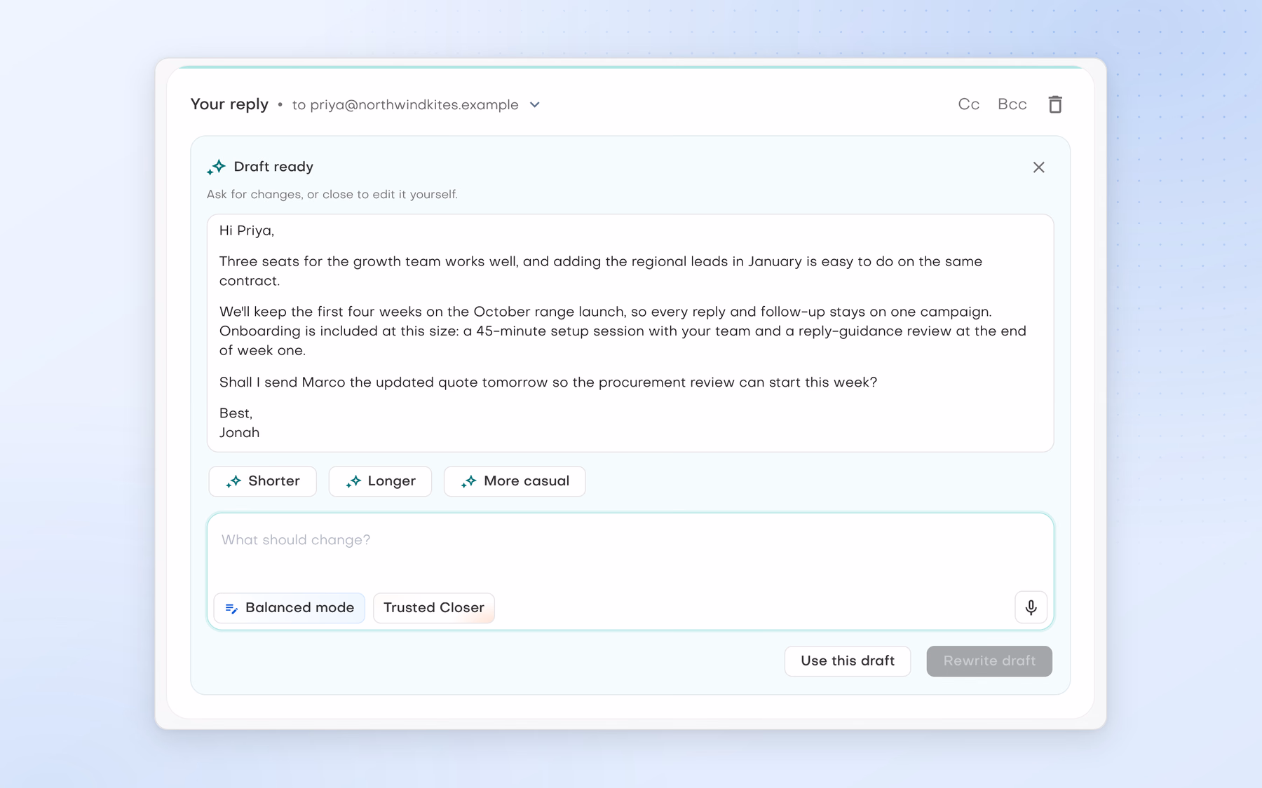
Task: Click the 'Hi Priya,' greeting line
Action: click(247, 231)
